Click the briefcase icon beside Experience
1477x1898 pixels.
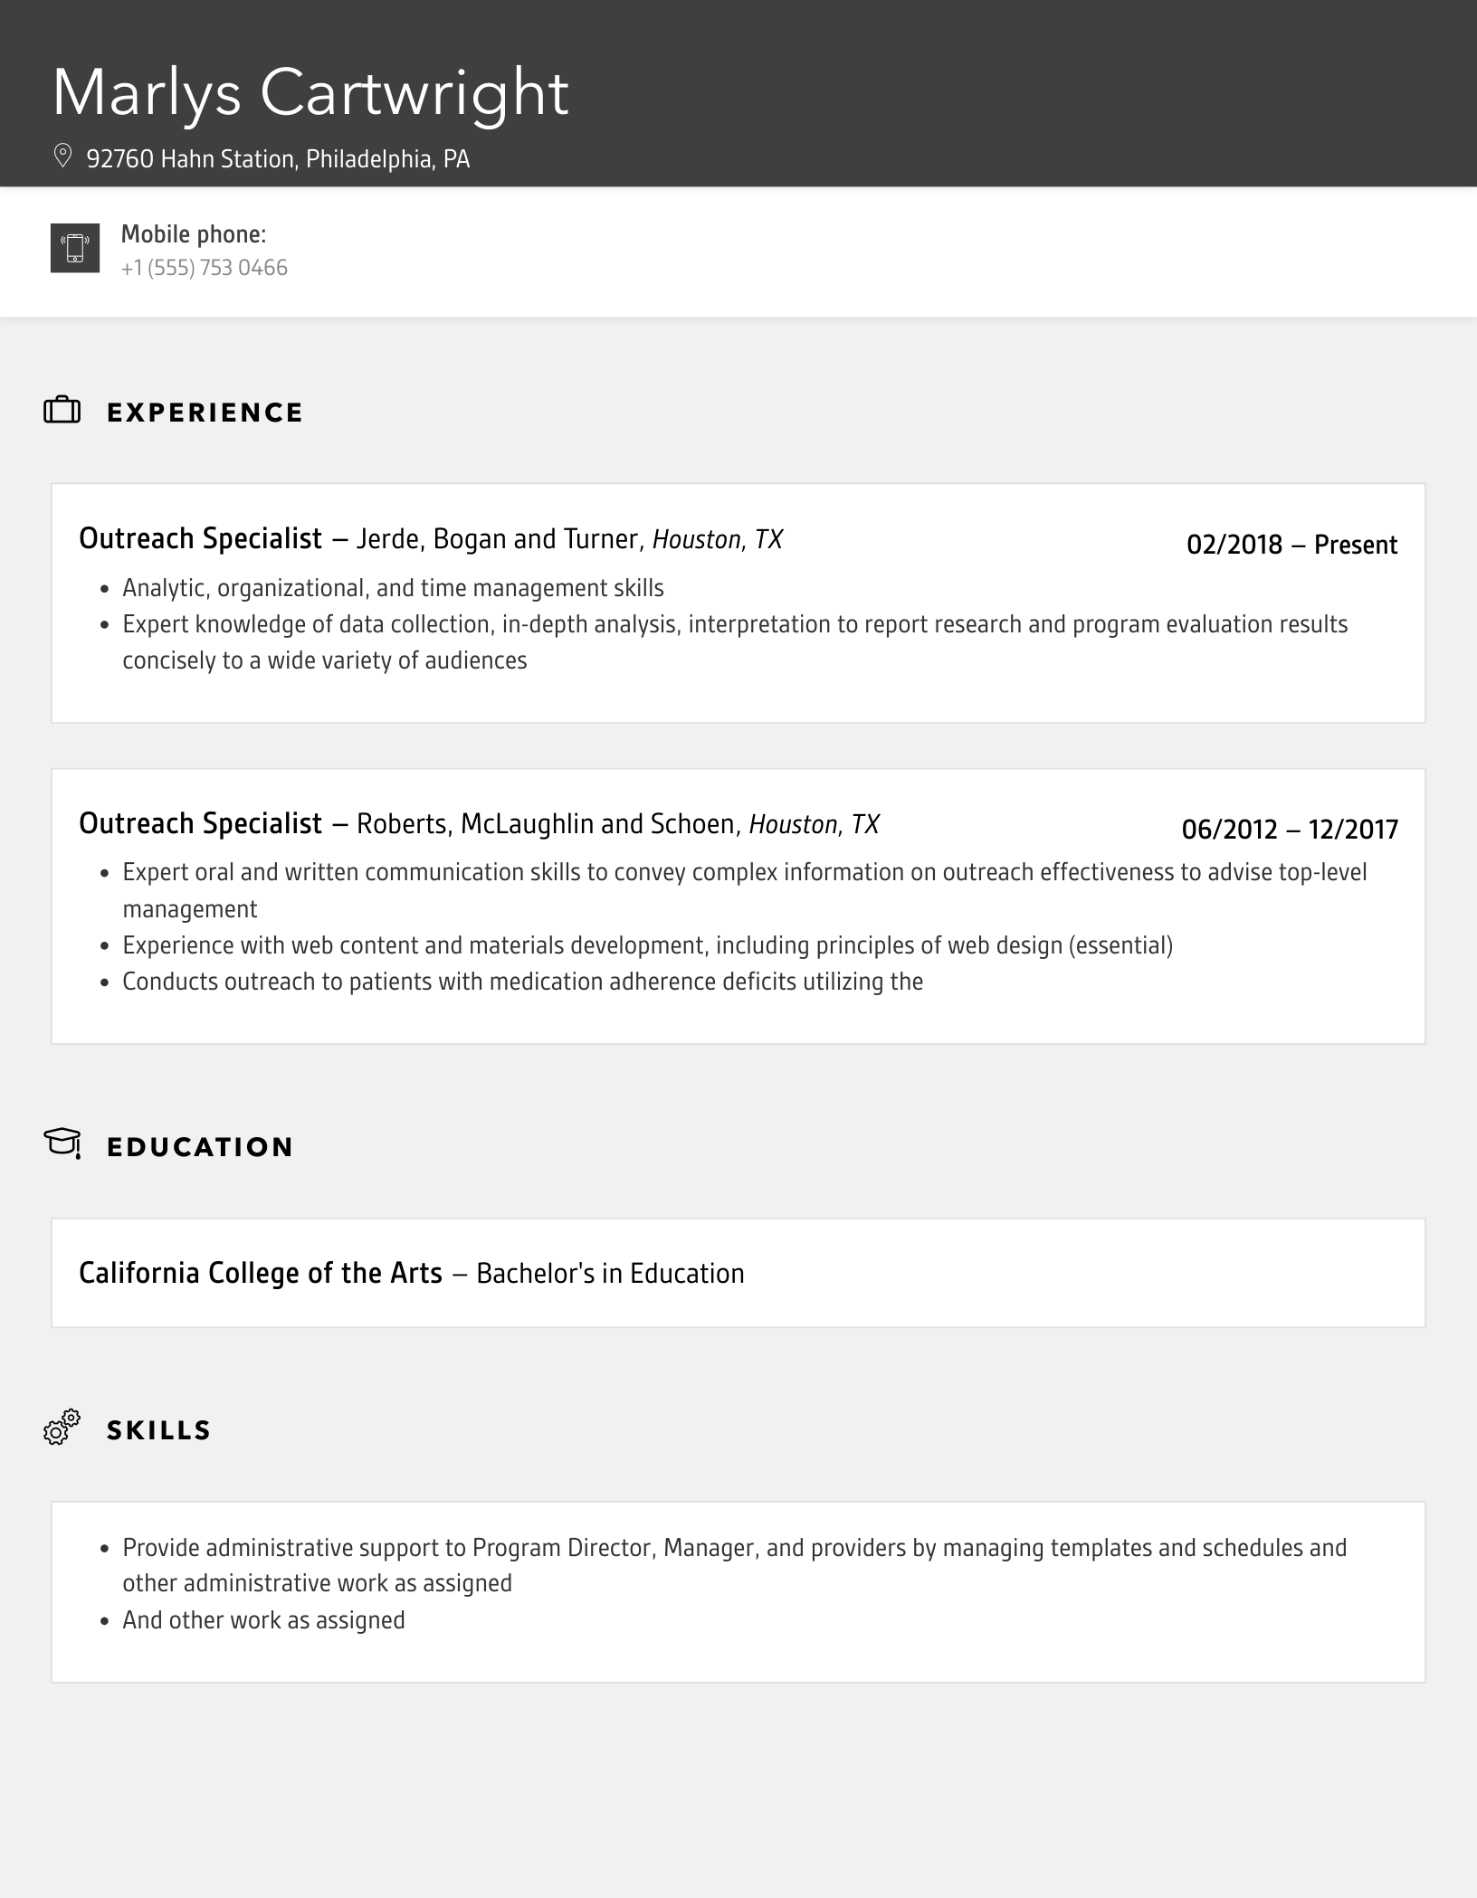point(62,412)
